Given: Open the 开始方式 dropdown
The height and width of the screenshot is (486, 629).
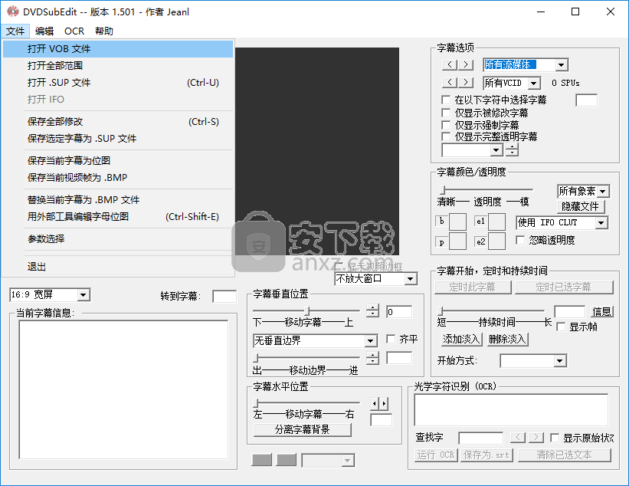Looking at the screenshot, I should (x=559, y=361).
